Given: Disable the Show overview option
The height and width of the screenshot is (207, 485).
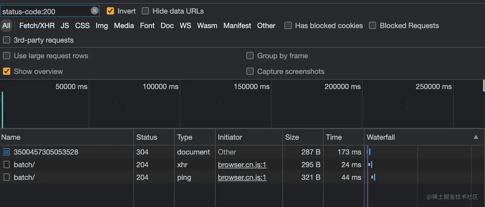Looking at the screenshot, I should pyautogui.click(x=6, y=71).
